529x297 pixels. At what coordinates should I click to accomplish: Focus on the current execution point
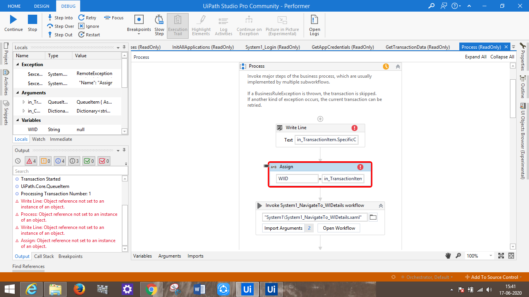(114, 18)
